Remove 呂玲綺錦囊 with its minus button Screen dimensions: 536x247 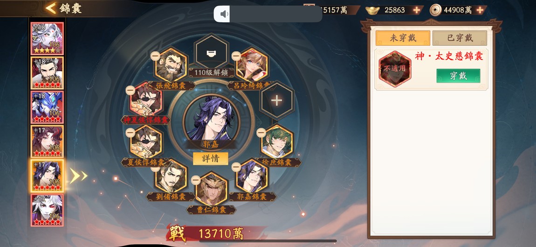(236, 56)
